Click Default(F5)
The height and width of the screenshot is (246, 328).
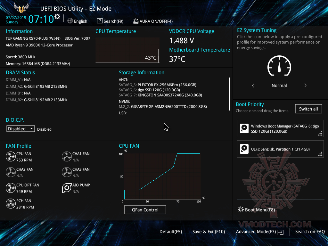171,232
